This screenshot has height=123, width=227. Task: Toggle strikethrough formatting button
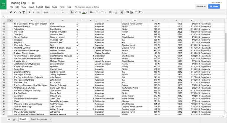click(80, 12)
